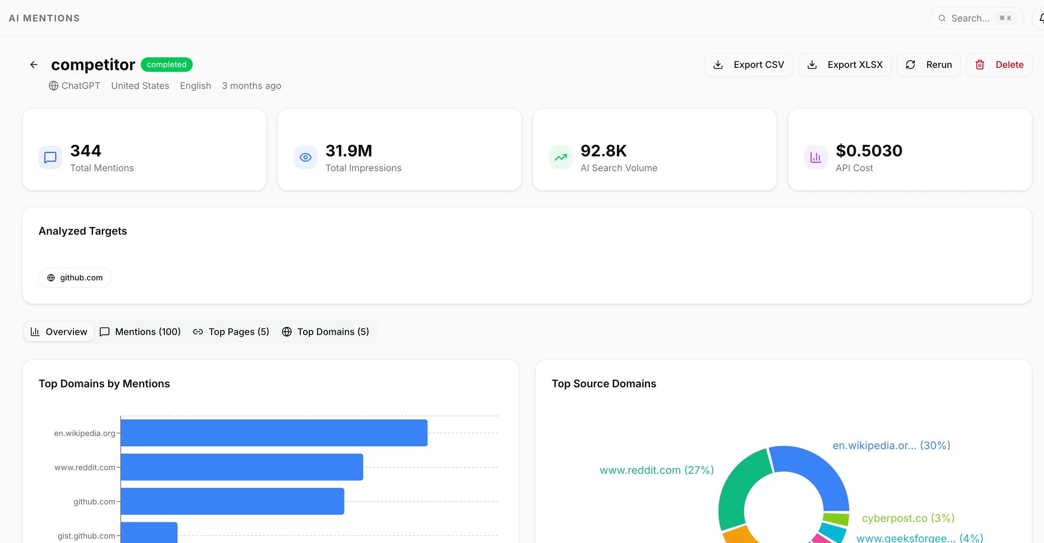Click the $0.5030 API Cost value
The height and width of the screenshot is (543, 1044).
869,151
